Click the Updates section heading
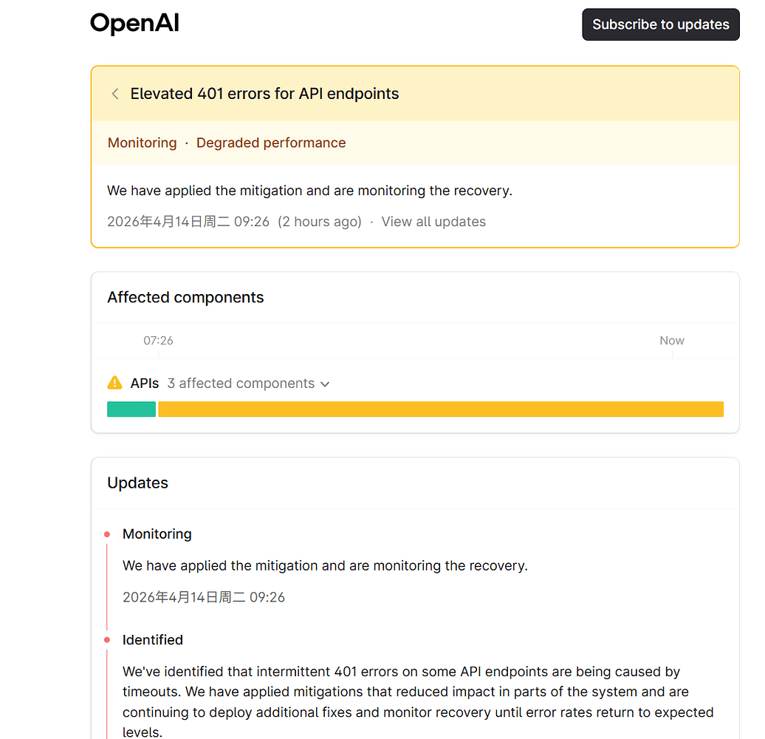 click(x=137, y=483)
